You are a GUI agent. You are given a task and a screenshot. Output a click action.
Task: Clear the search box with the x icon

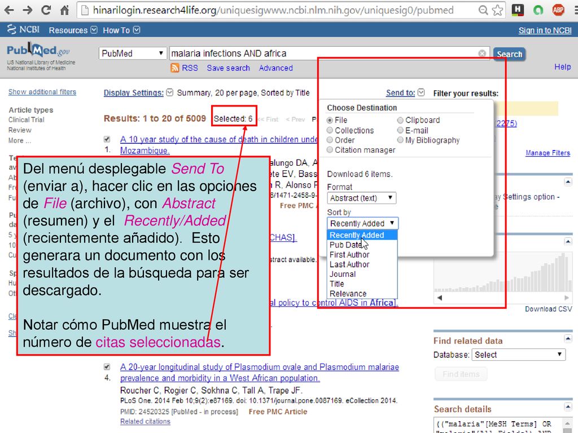click(482, 54)
